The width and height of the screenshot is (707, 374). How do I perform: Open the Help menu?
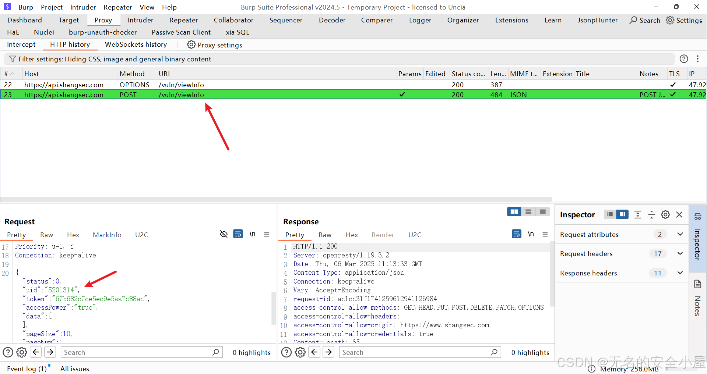coord(169,7)
